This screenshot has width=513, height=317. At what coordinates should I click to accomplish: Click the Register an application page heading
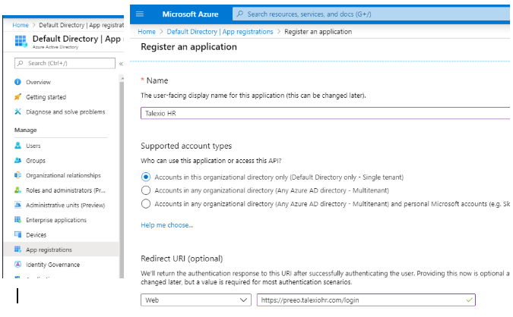[x=188, y=47]
